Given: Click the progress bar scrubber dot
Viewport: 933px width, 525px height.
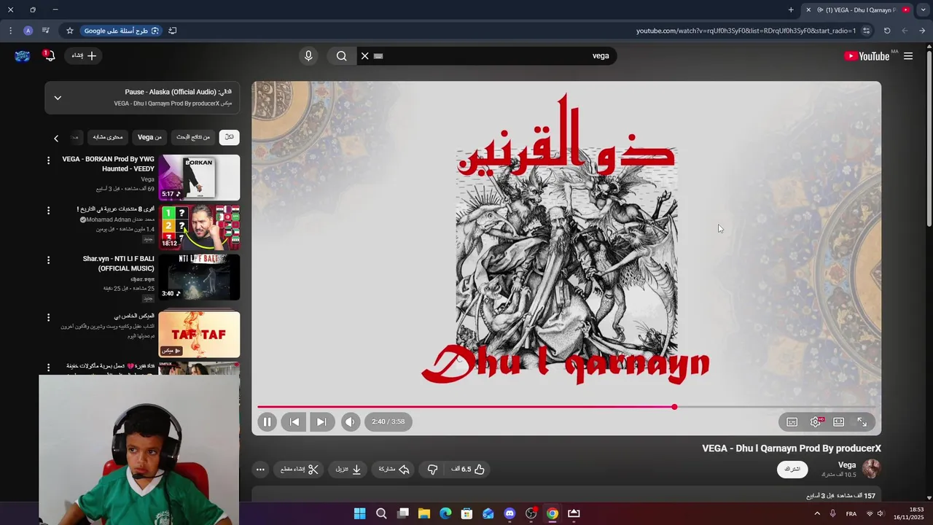Looking at the screenshot, I should point(674,407).
